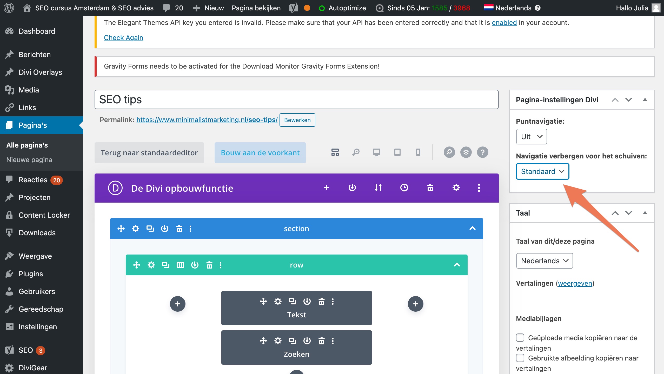Collapse the green row bar
Image resolution: width=664 pixels, height=374 pixels.
[x=457, y=265]
